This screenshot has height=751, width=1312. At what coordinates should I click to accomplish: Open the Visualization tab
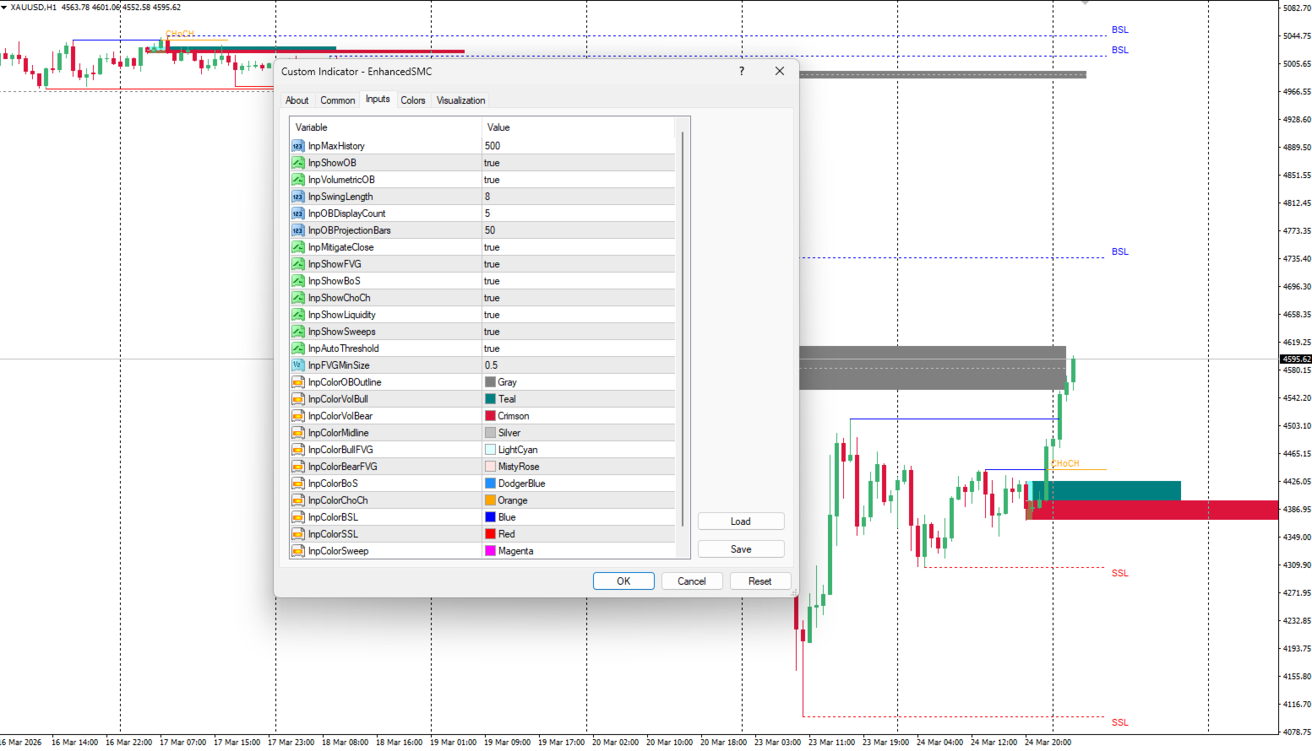coord(460,100)
